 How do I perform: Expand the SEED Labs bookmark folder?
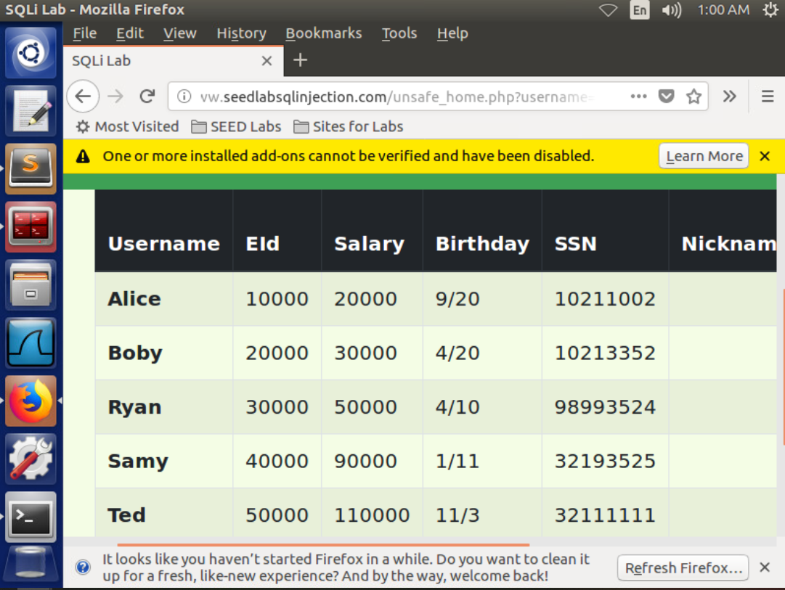(x=236, y=126)
